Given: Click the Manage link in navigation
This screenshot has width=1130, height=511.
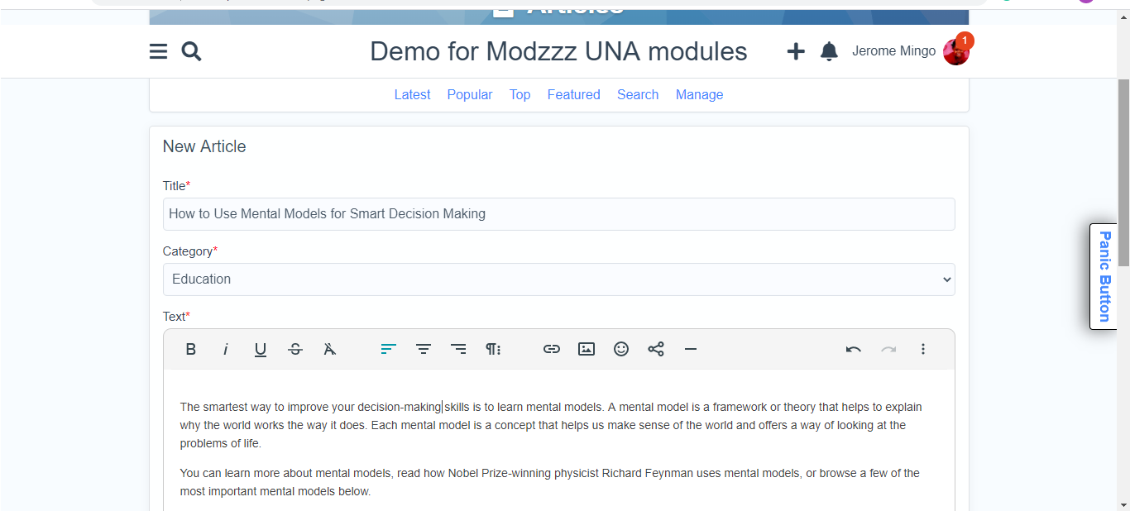Looking at the screenshot, I should (699, 94).
